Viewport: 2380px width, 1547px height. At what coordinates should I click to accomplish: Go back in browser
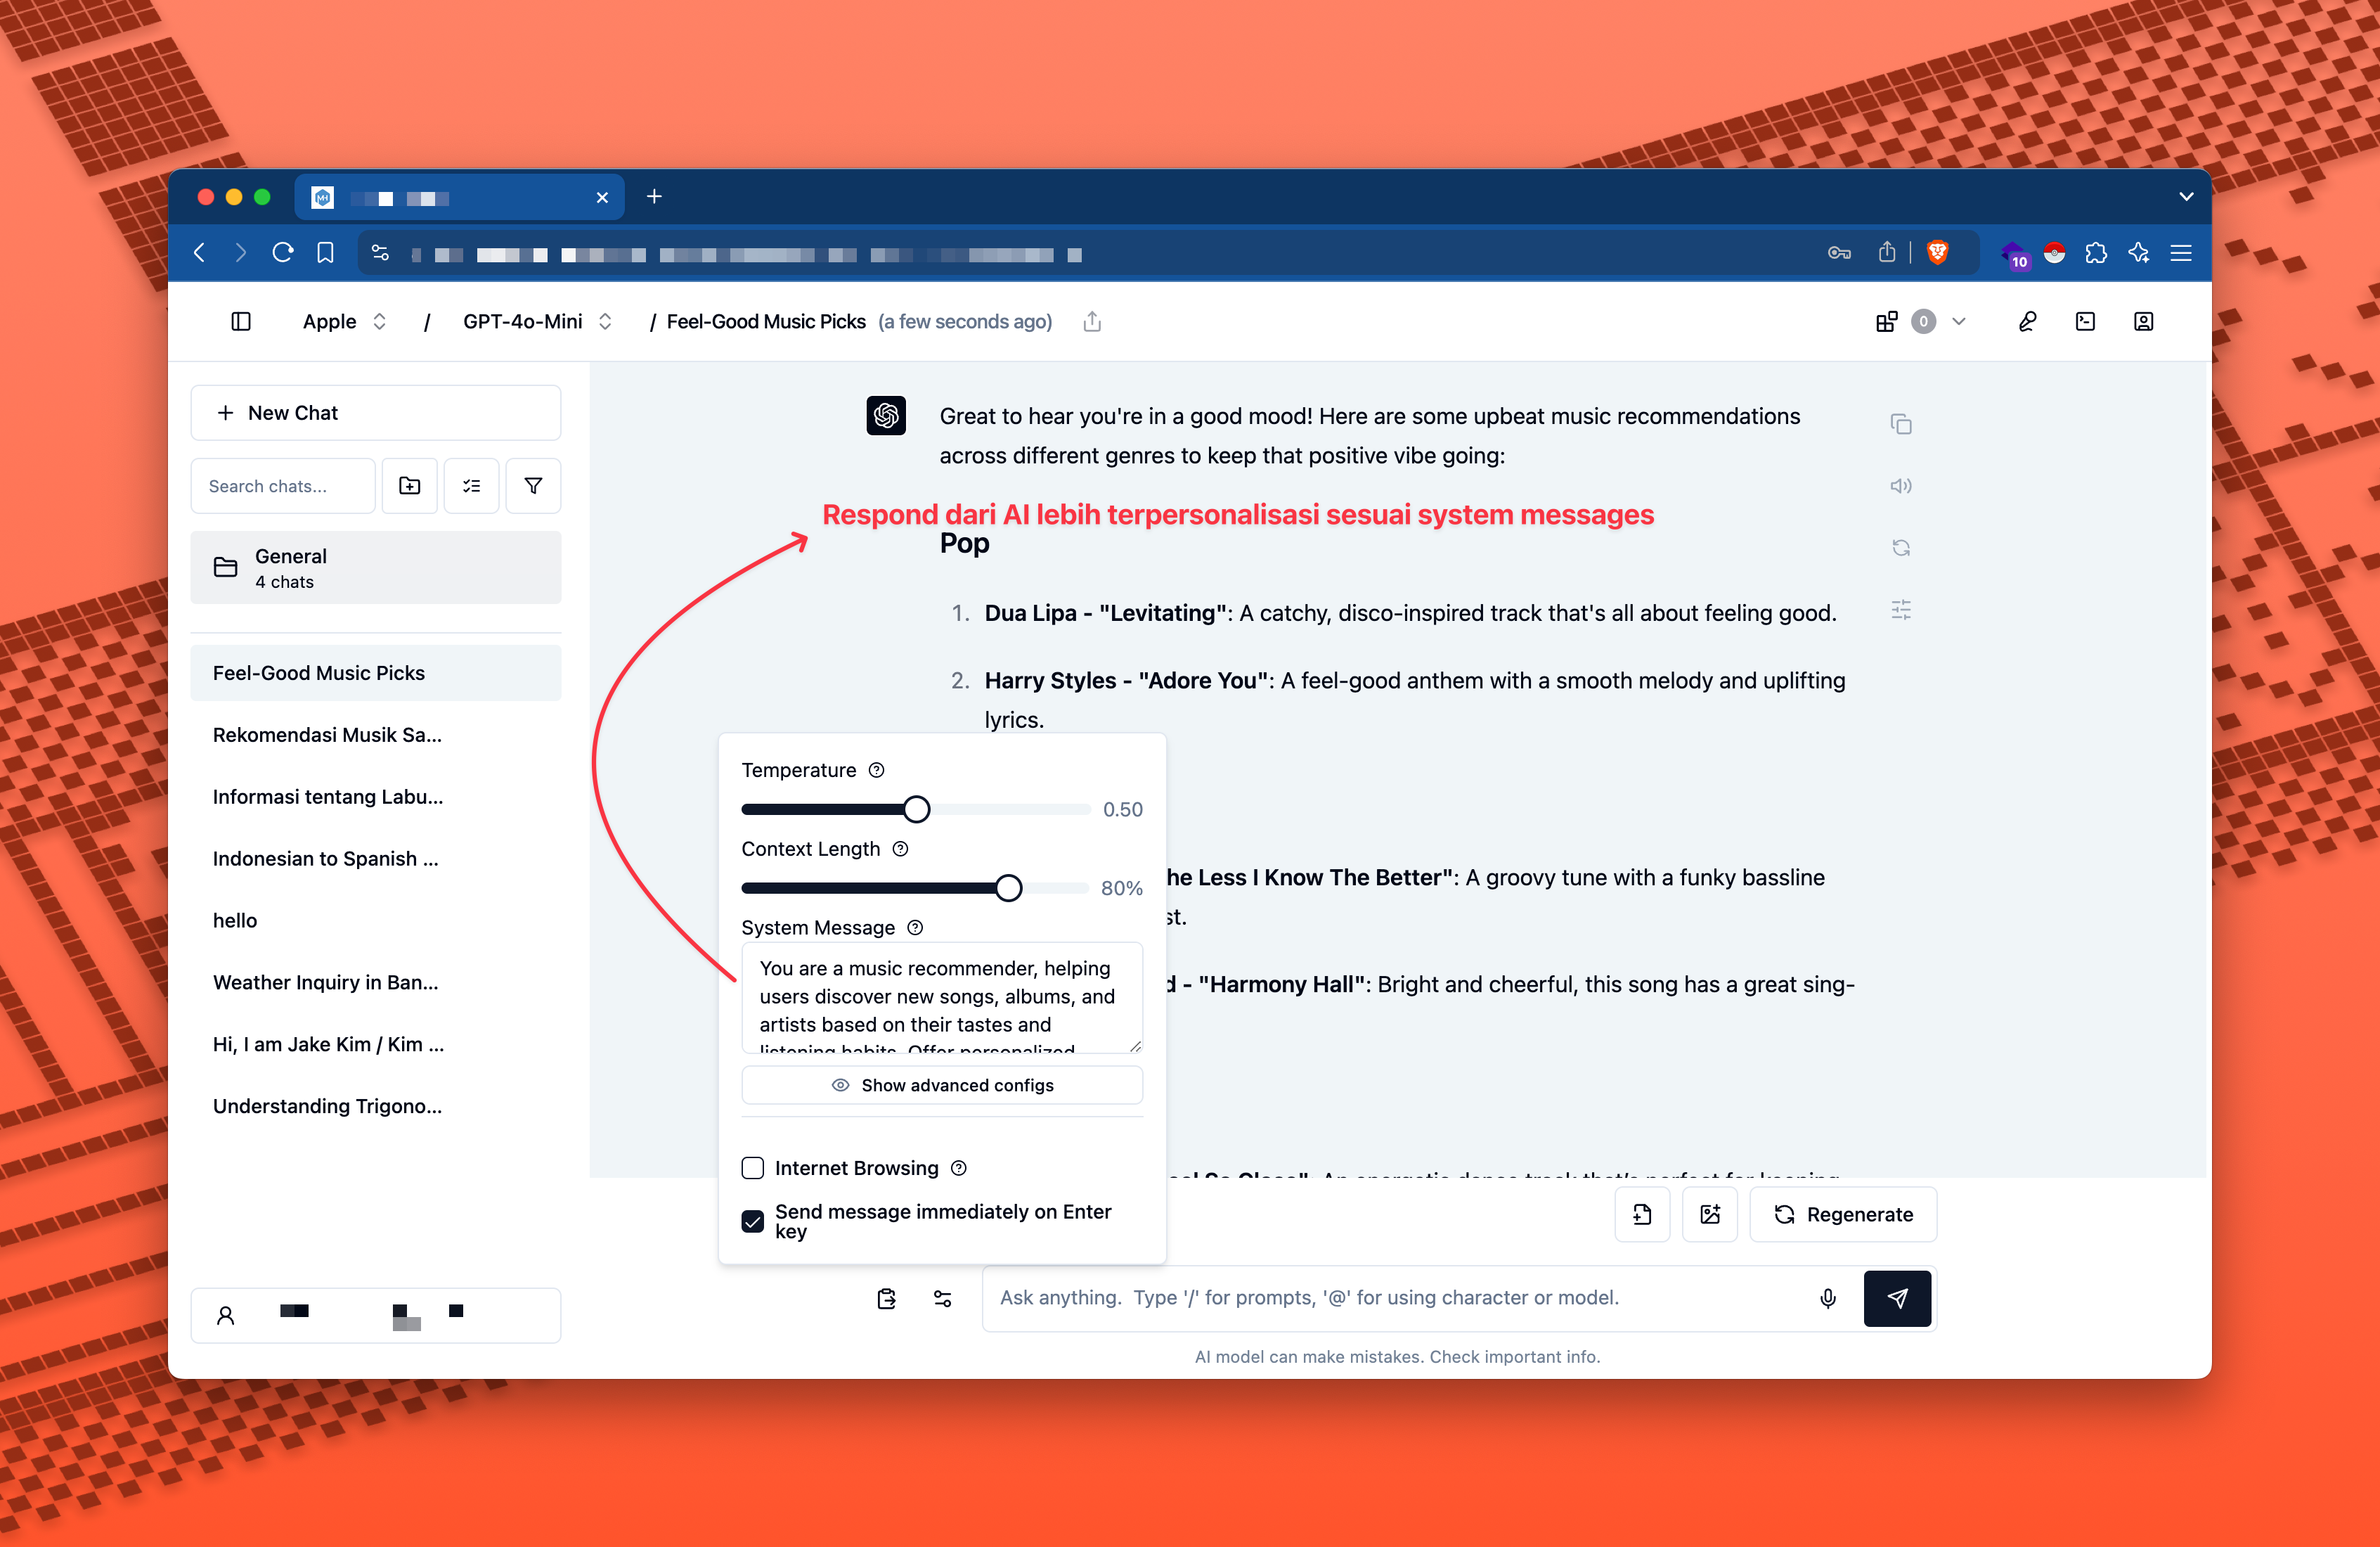coord(199,253)
